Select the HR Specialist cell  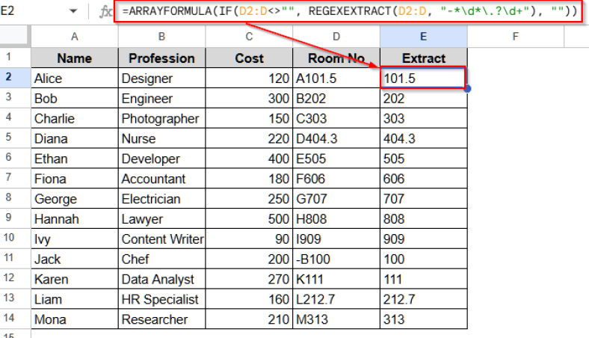[x=161, y=299]
